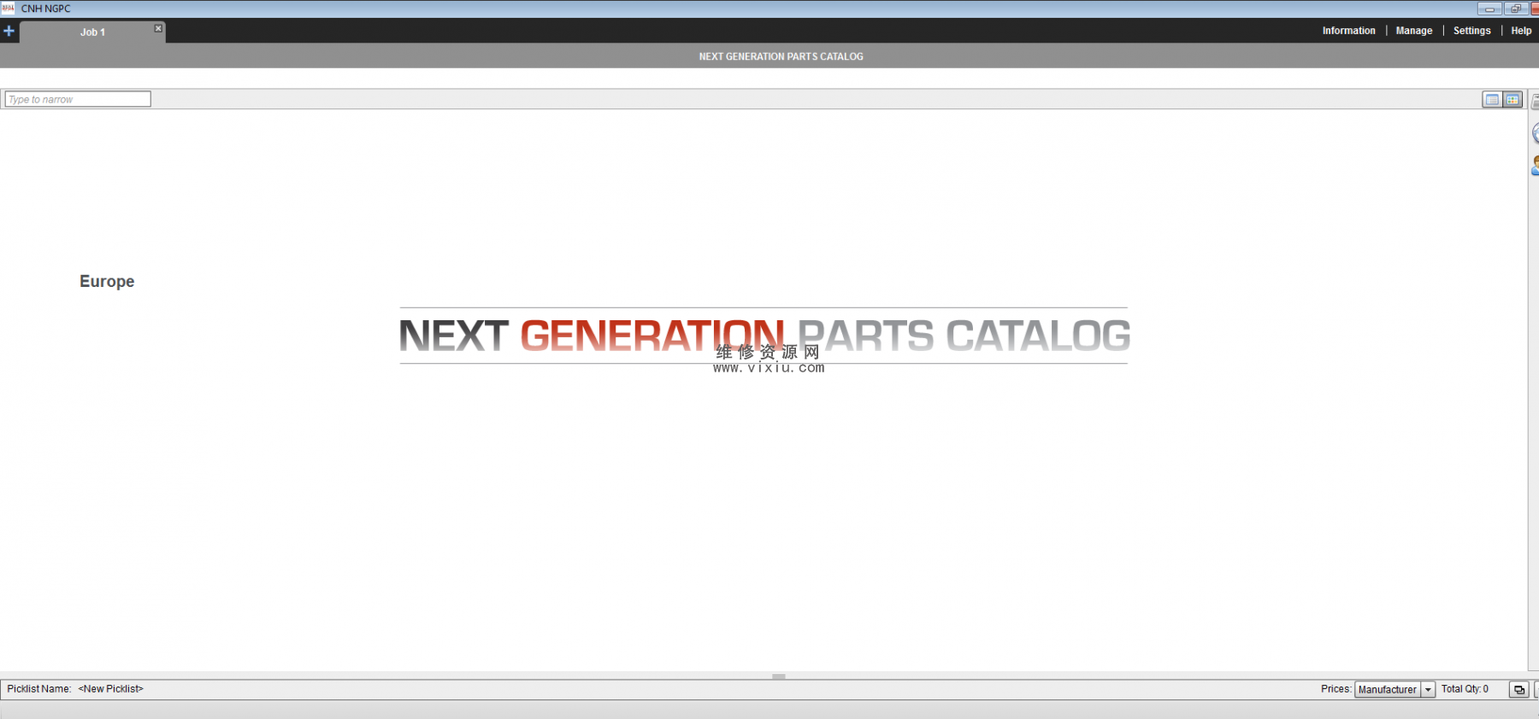The width and height of the screenshot is (1539, 719).
Task: Click the Type to narrow search field
Action: pos(78,99)
